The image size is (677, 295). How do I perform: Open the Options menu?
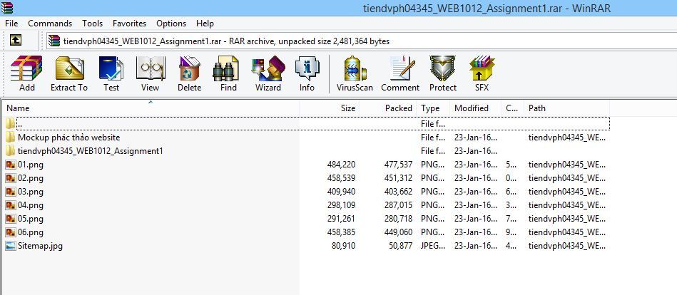coord(171,24)
